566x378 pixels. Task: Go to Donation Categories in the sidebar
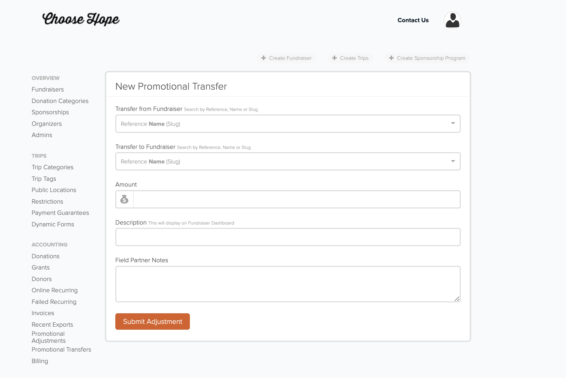pyautogui.click(x=60, y=101)
